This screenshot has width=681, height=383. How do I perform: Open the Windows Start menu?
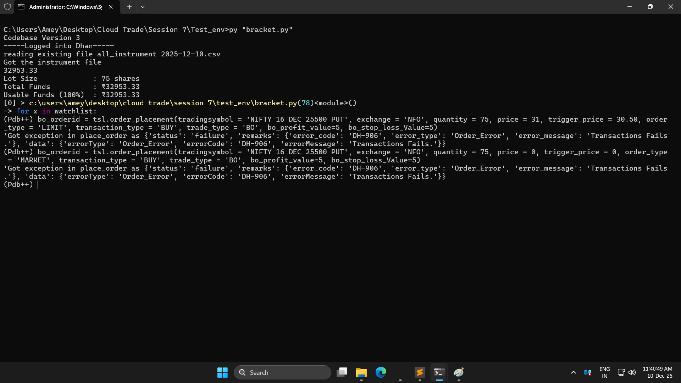click(222, 372)
